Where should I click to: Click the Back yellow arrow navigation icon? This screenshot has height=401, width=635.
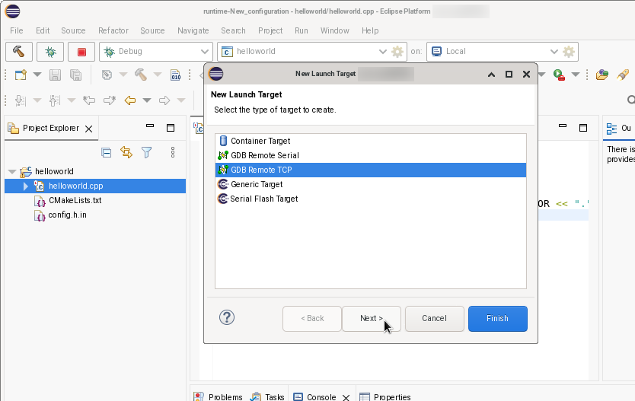point(130,100)
